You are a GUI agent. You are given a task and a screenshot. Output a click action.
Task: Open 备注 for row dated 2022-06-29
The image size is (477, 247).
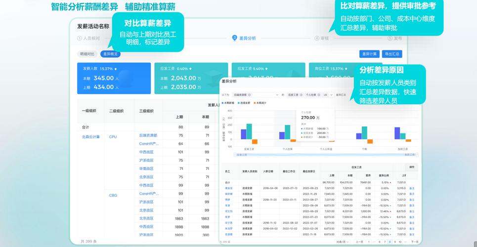coord(412,211)
